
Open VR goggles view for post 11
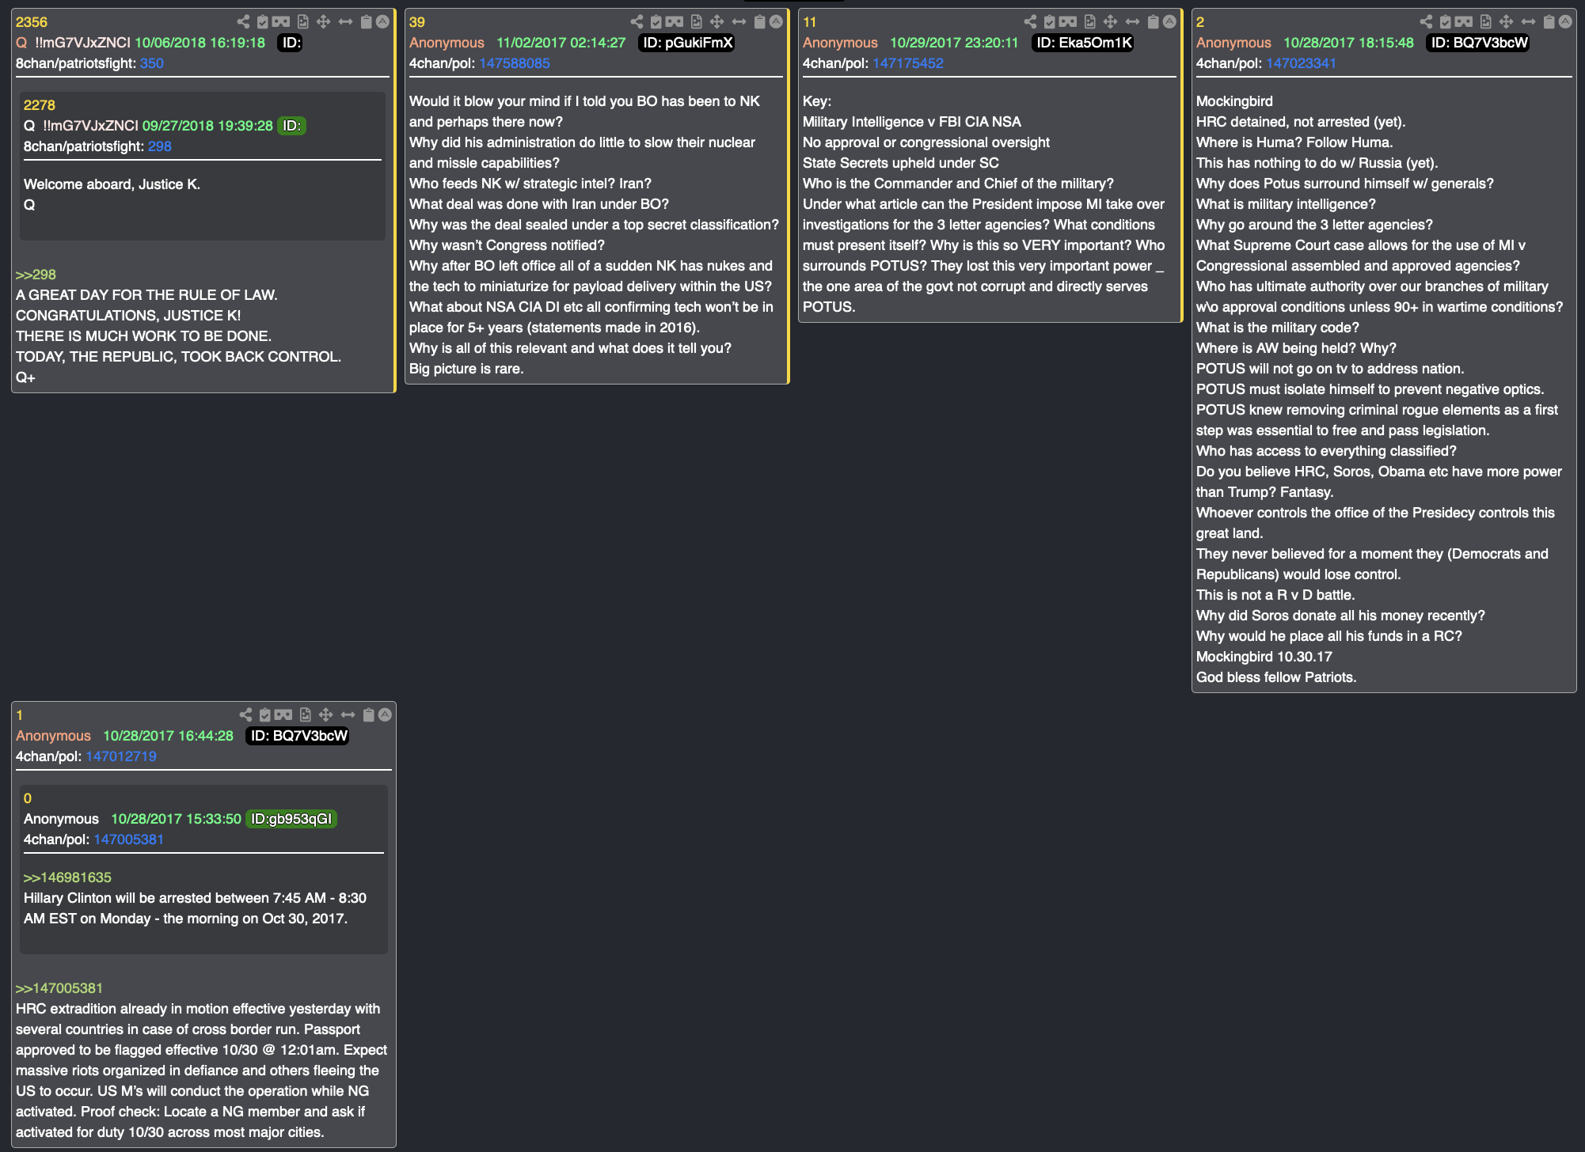pos(1068,21)
